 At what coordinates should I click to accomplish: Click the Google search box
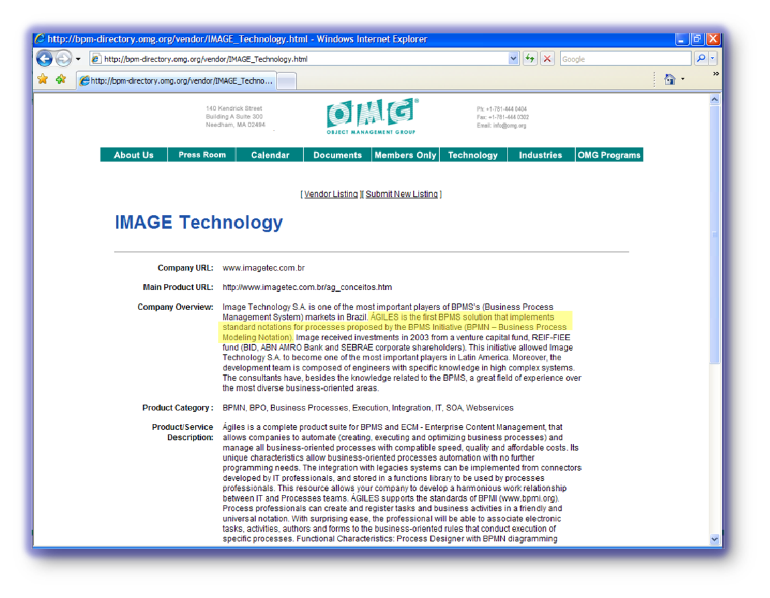pyautogui.click(x=625, y=59)
